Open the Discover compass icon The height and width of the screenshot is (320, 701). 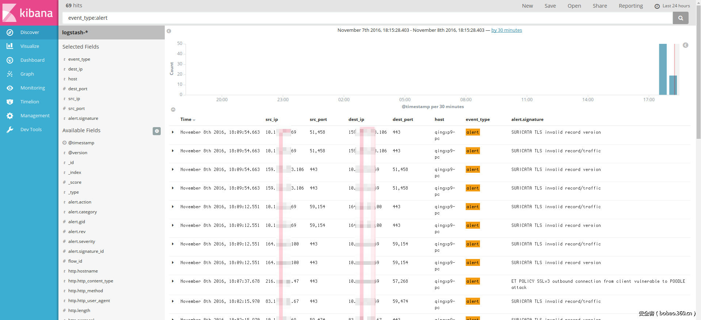[x=10, y=33]
